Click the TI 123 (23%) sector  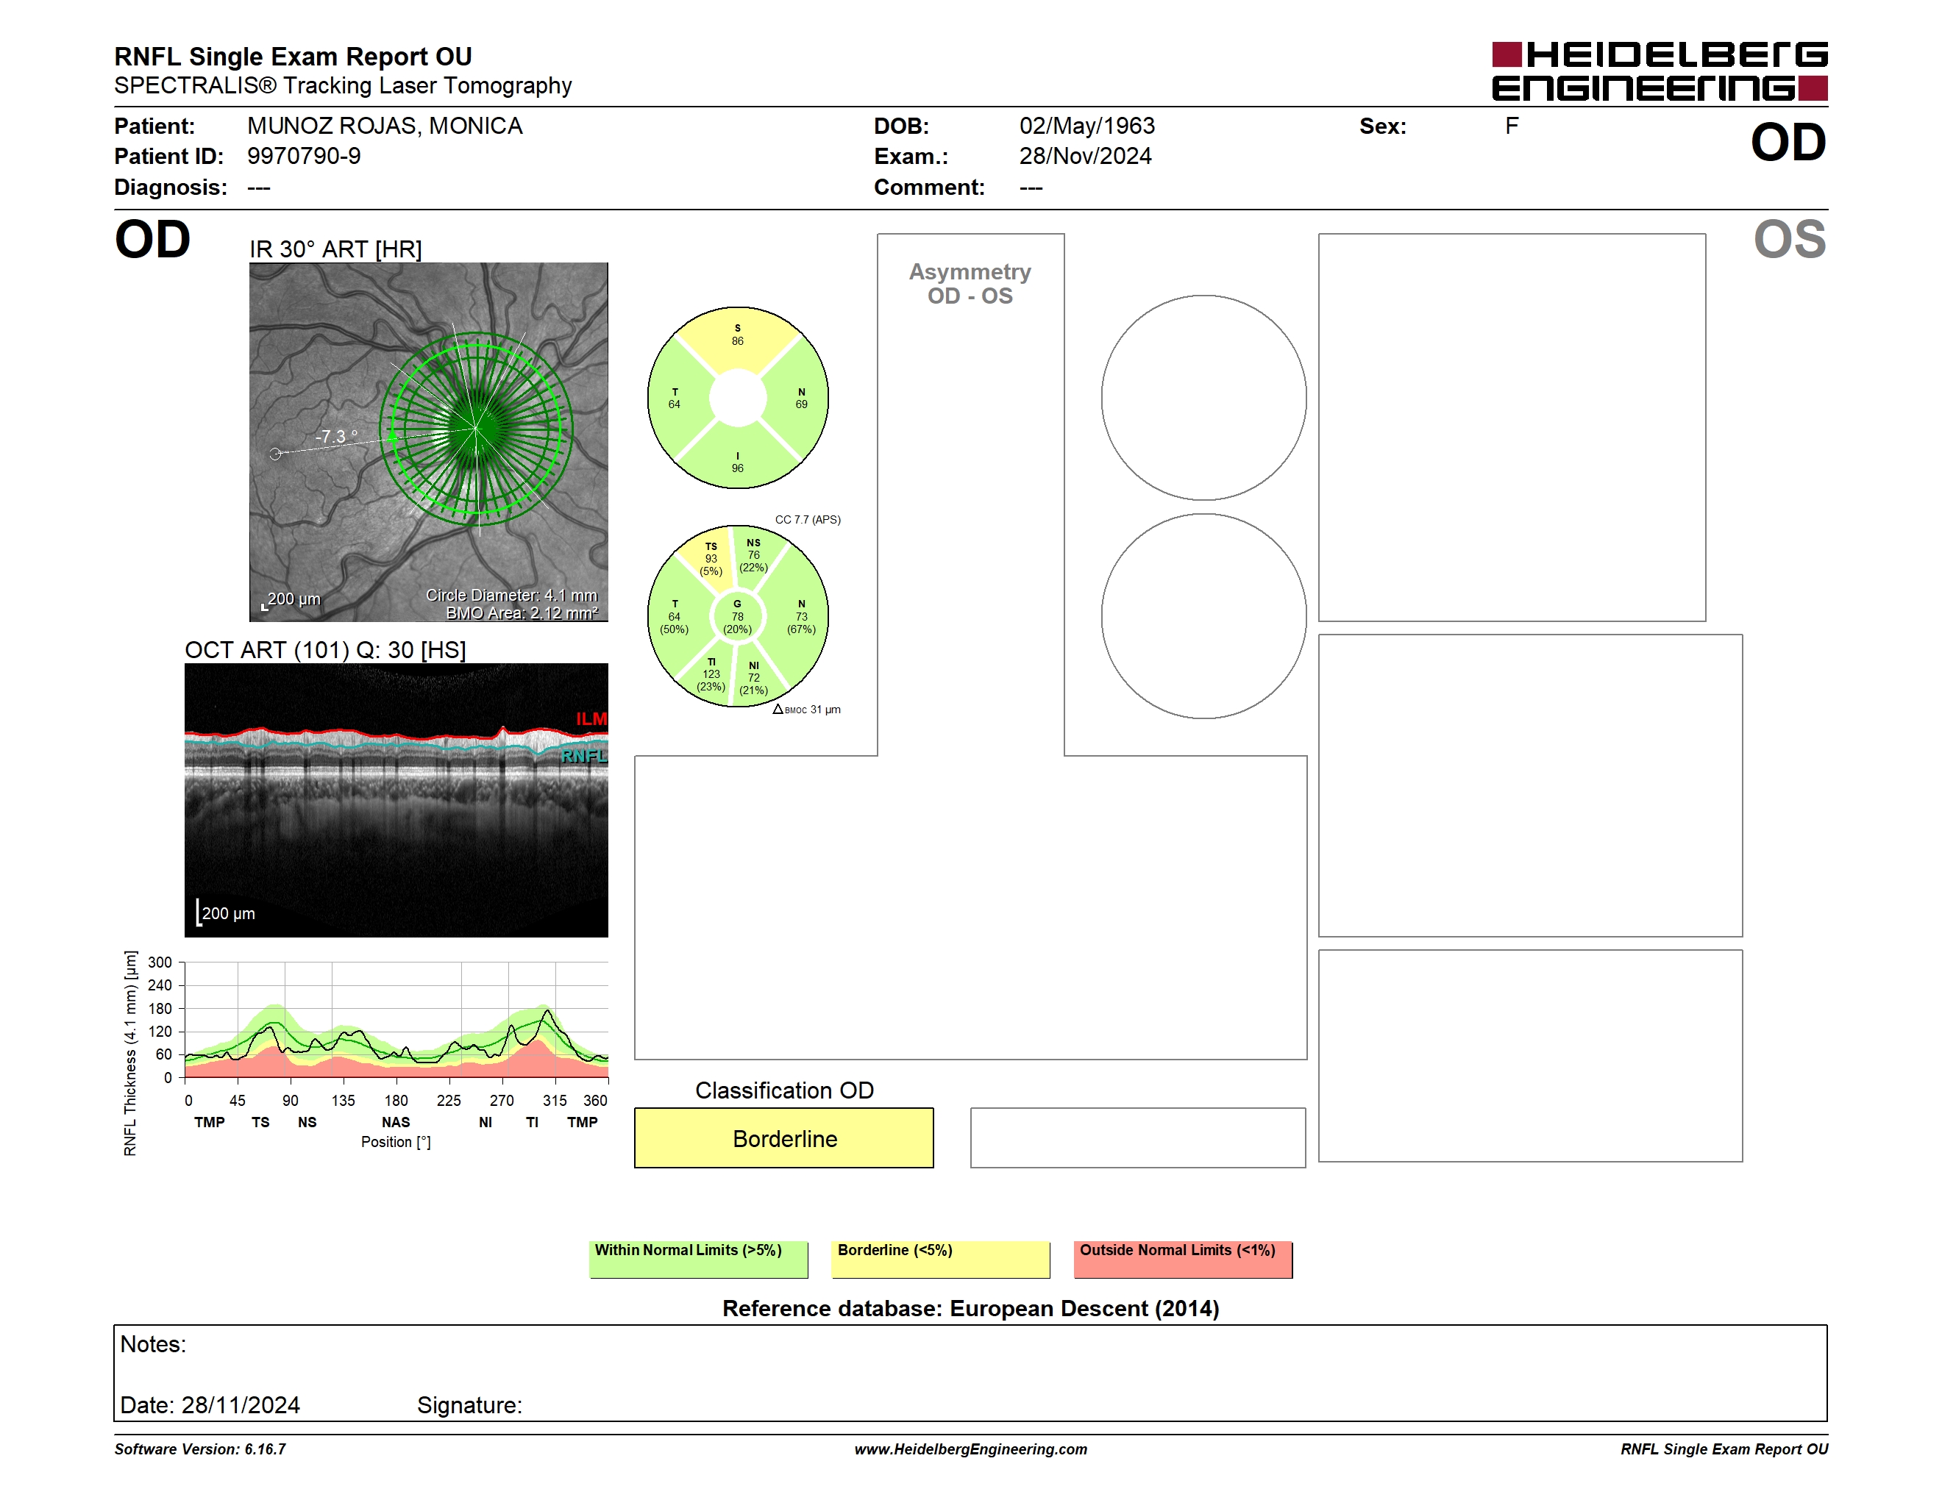coord(711,674)
